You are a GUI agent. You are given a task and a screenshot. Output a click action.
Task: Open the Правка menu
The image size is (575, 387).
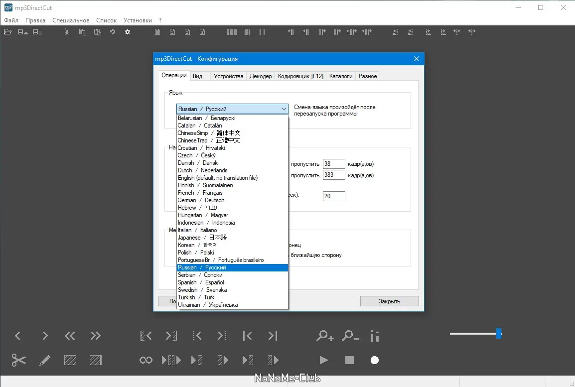point(35,20)
